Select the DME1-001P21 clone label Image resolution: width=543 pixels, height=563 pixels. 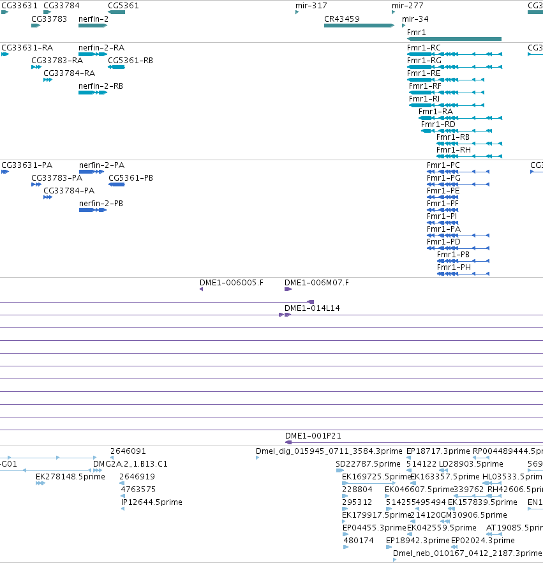click(x=313, y=436)
